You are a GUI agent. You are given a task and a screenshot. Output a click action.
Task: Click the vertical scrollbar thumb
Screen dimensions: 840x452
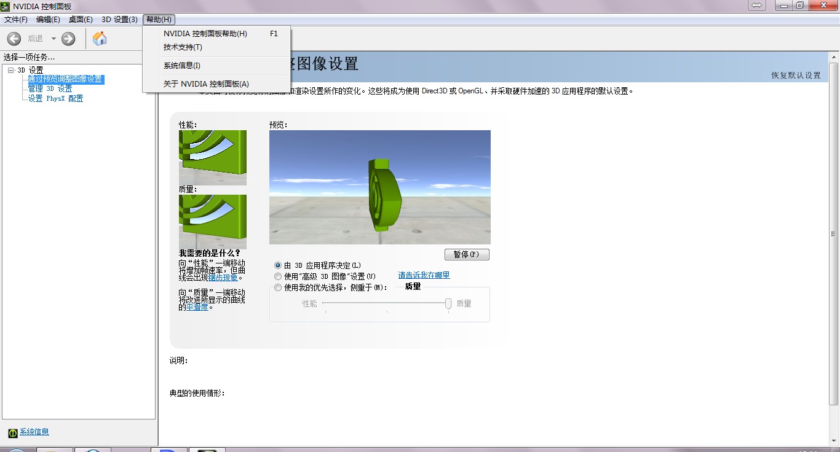click(x=834, y=234)
